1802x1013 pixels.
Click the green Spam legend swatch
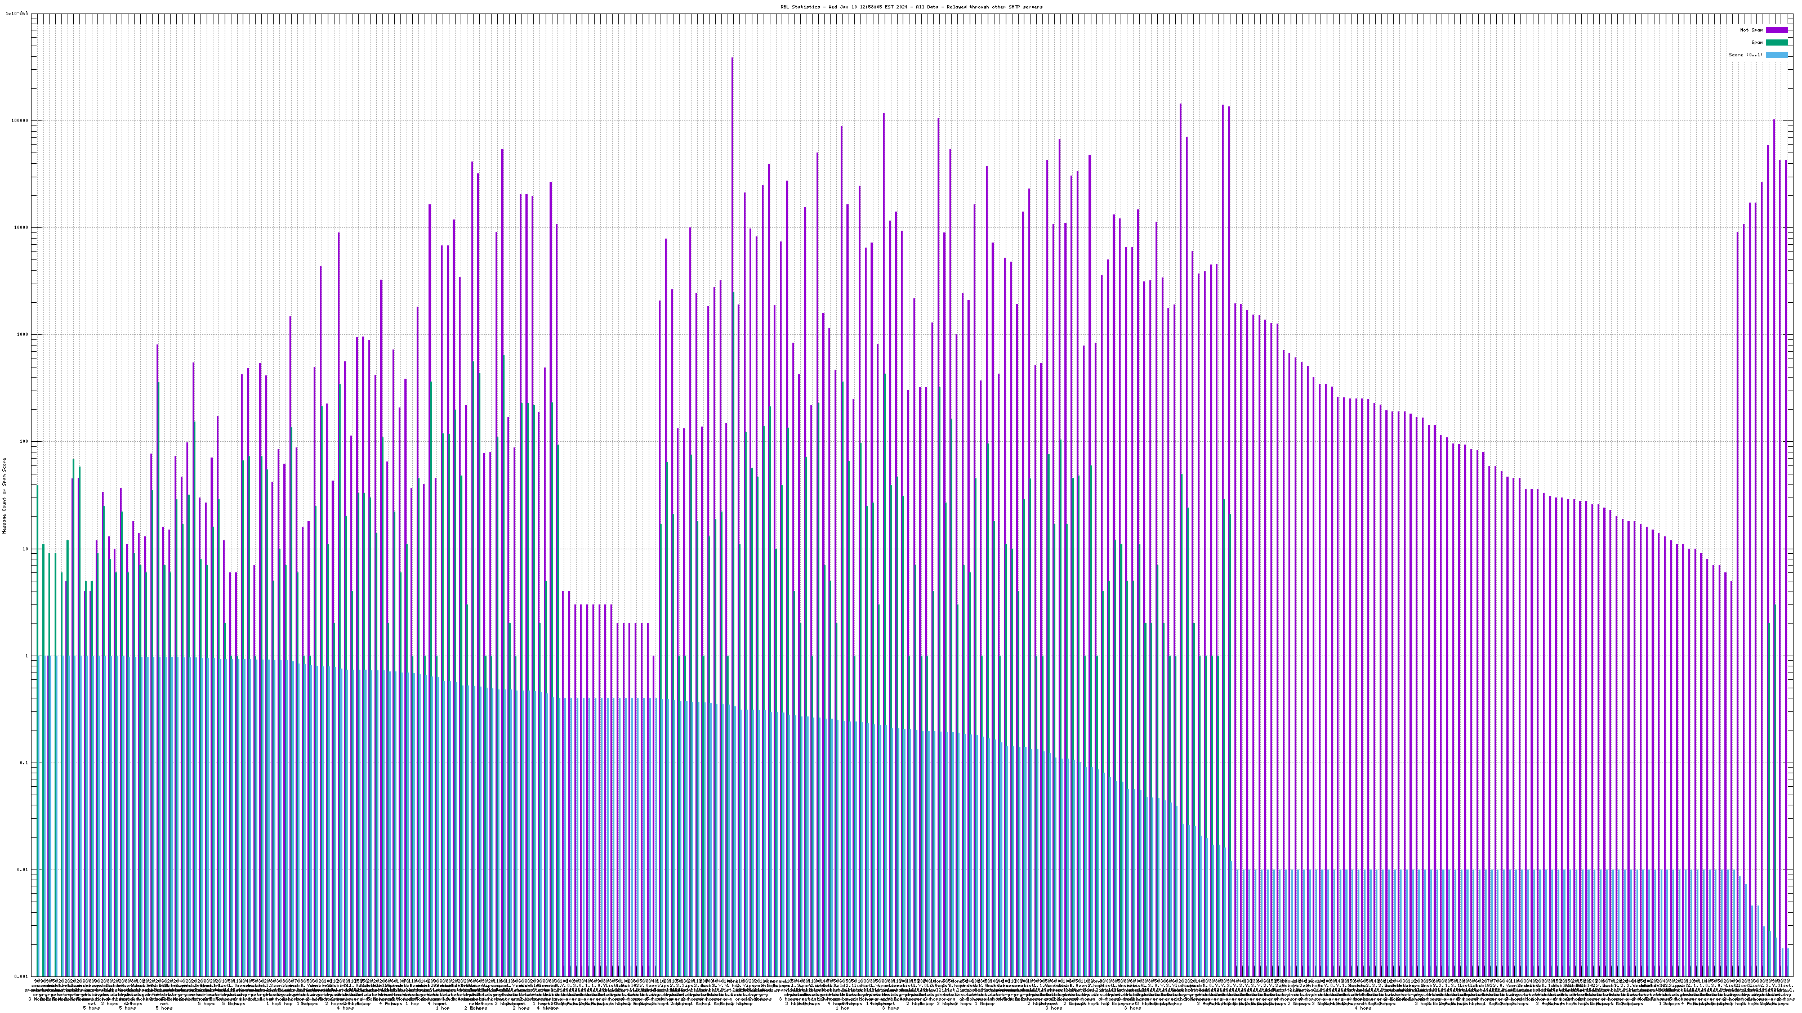coord(1776,43)
